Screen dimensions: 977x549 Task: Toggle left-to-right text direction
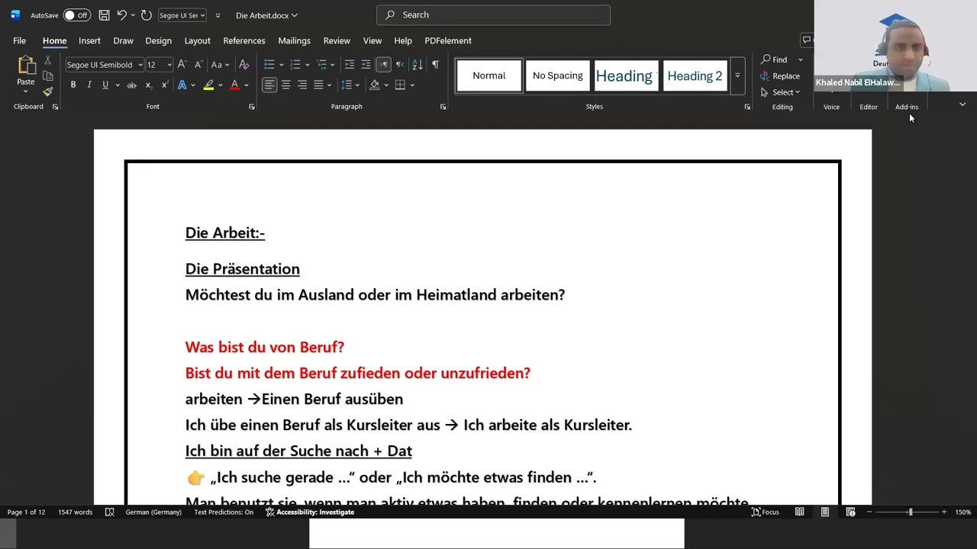(383, 65)
